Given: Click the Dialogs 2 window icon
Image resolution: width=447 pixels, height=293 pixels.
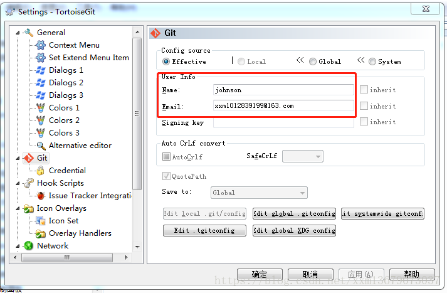Looking at the screenshot, I should pos(41,83).
